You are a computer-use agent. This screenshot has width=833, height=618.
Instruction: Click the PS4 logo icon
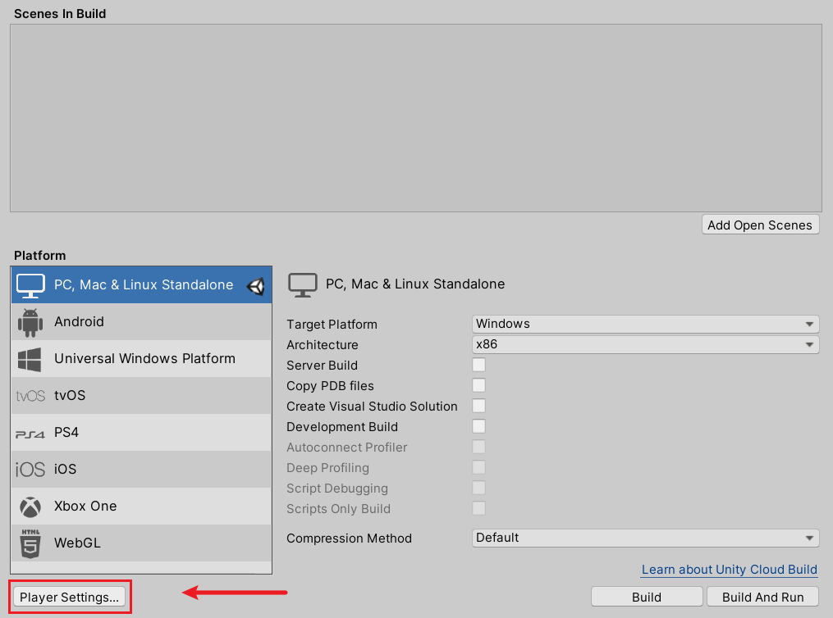pos(30,434)
